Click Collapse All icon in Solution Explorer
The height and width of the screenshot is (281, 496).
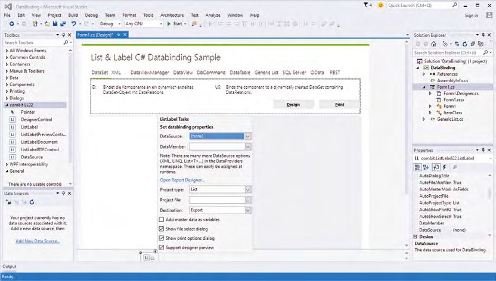(473, 44)
